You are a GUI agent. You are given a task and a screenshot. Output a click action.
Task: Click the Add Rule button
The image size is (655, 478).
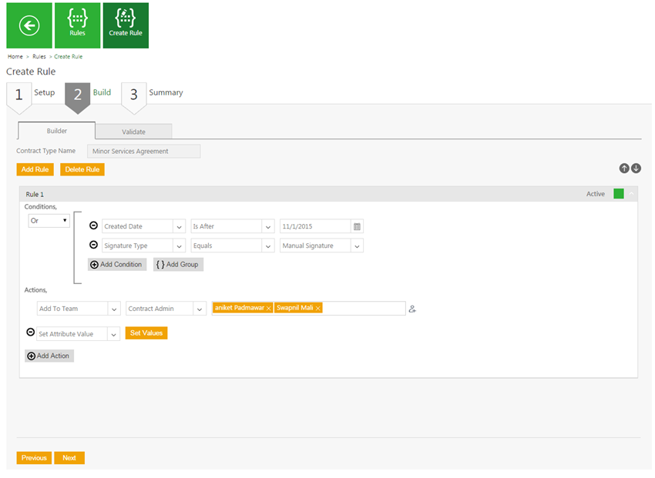pos(35,169)
